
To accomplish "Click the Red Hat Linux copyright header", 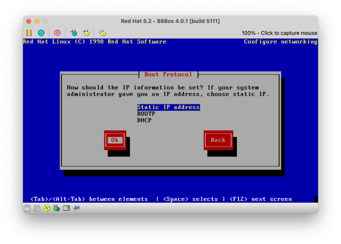I will pos(95,42).
